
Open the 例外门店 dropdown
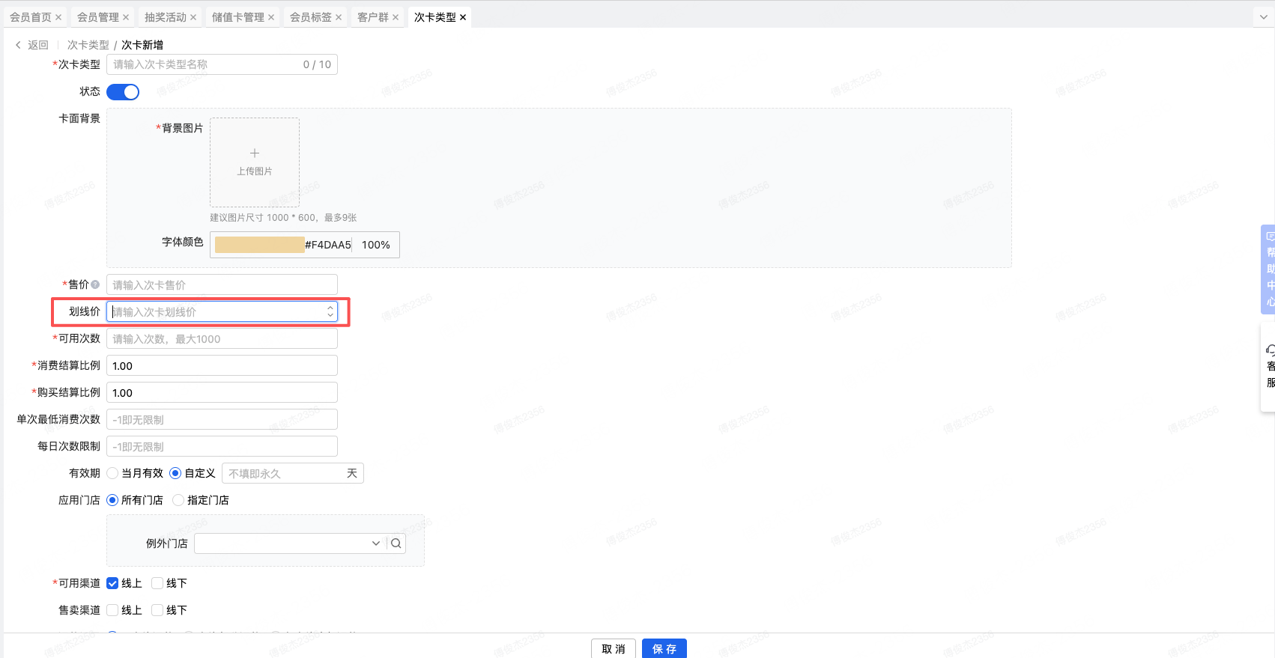[x=290, y=543]
